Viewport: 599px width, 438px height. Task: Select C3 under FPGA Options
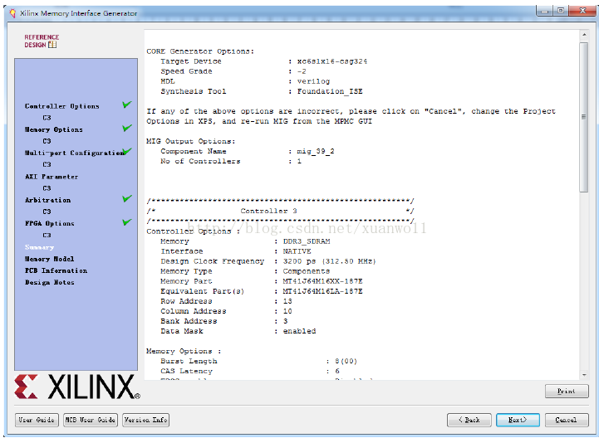(47, 235)
